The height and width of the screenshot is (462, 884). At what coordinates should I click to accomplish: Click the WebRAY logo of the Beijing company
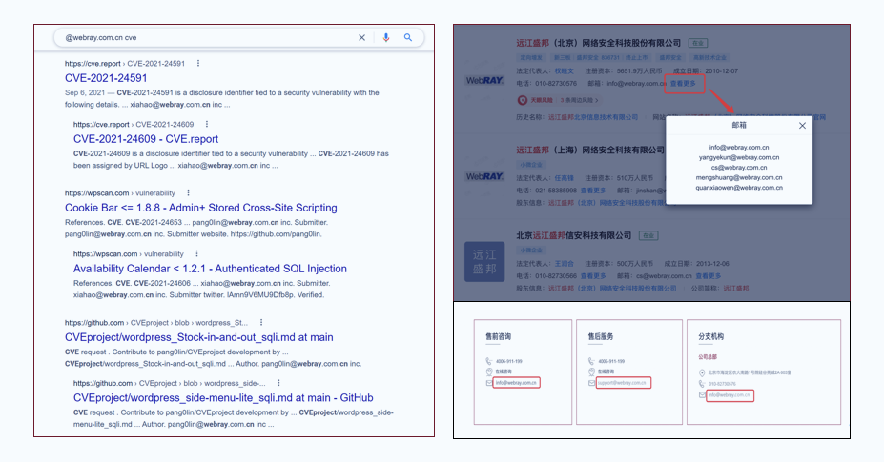click(x=484, y=81)
